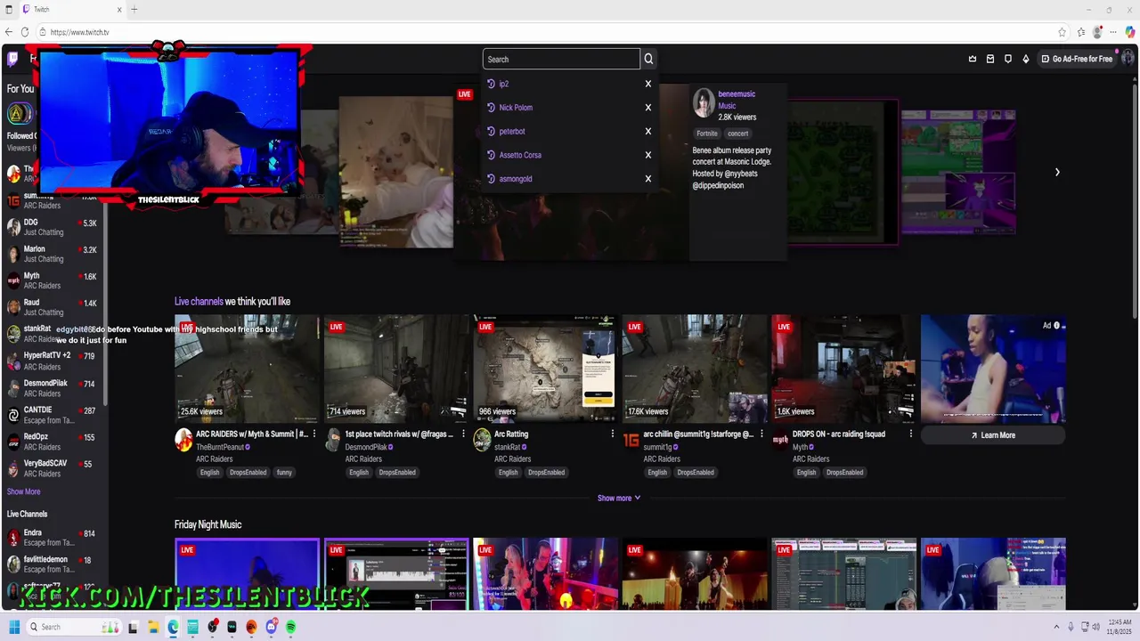
Task: Close the Twitch browser tab
Action: coord(119,9)
